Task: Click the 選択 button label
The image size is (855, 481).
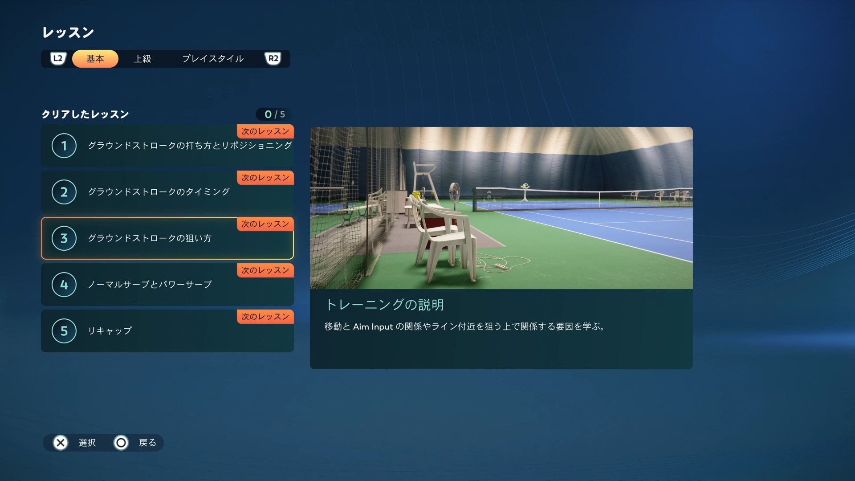Action: click(87, 443)
